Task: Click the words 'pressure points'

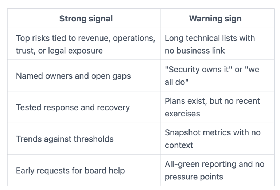Action: [x=194, y=177]
